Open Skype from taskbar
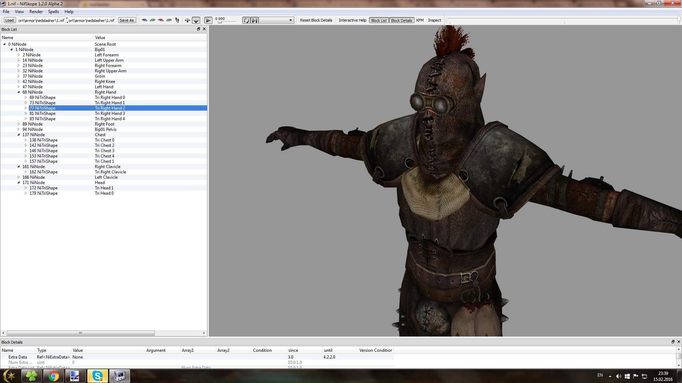 [97, 376]
